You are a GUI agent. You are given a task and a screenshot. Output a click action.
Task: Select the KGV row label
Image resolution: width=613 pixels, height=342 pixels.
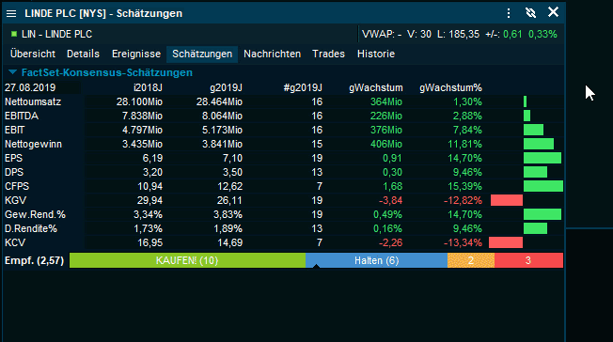coord(15,200)
